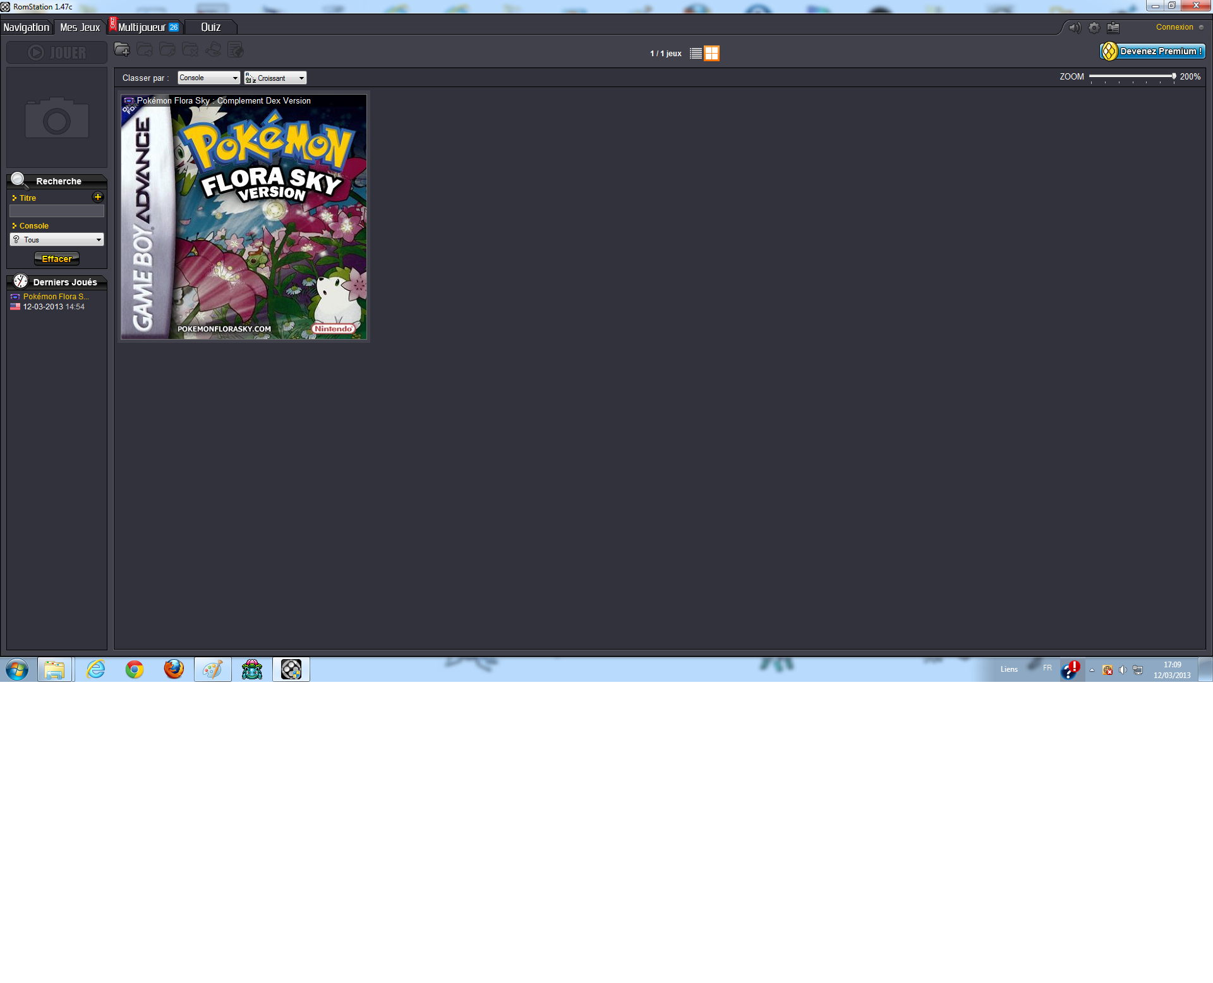Screen dimensions: 1213x983
Task: Open the Windows Start menu
Action: (x=17, y=669)
